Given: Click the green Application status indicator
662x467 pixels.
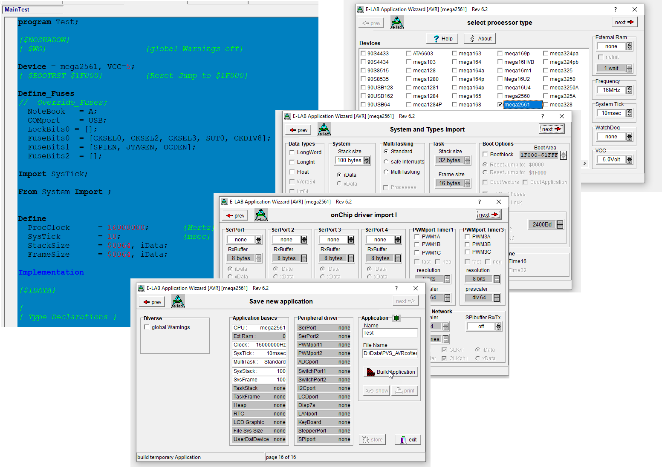Looking at the screenshot, I should (396, 318).
